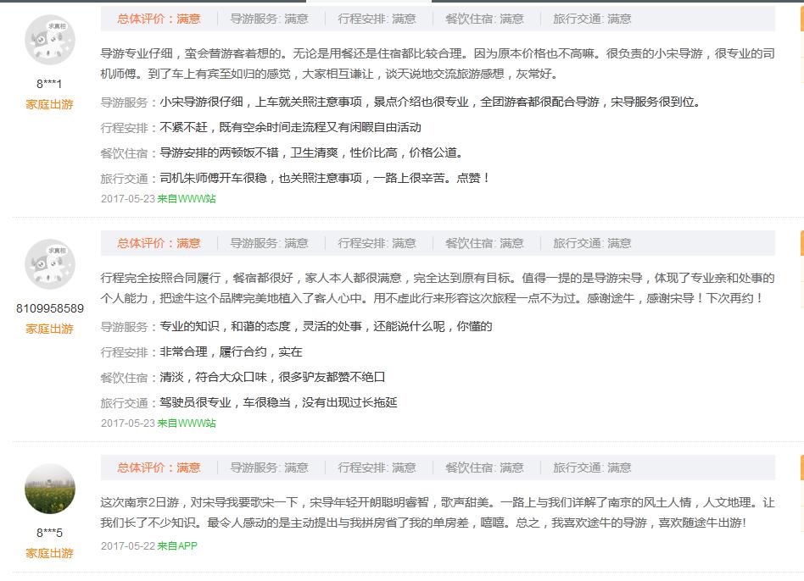Viewport: 804px width, 581px height.
Task: Click the sunflower avatar of reviewer 8***5
Action: click(x=49, y=489)
